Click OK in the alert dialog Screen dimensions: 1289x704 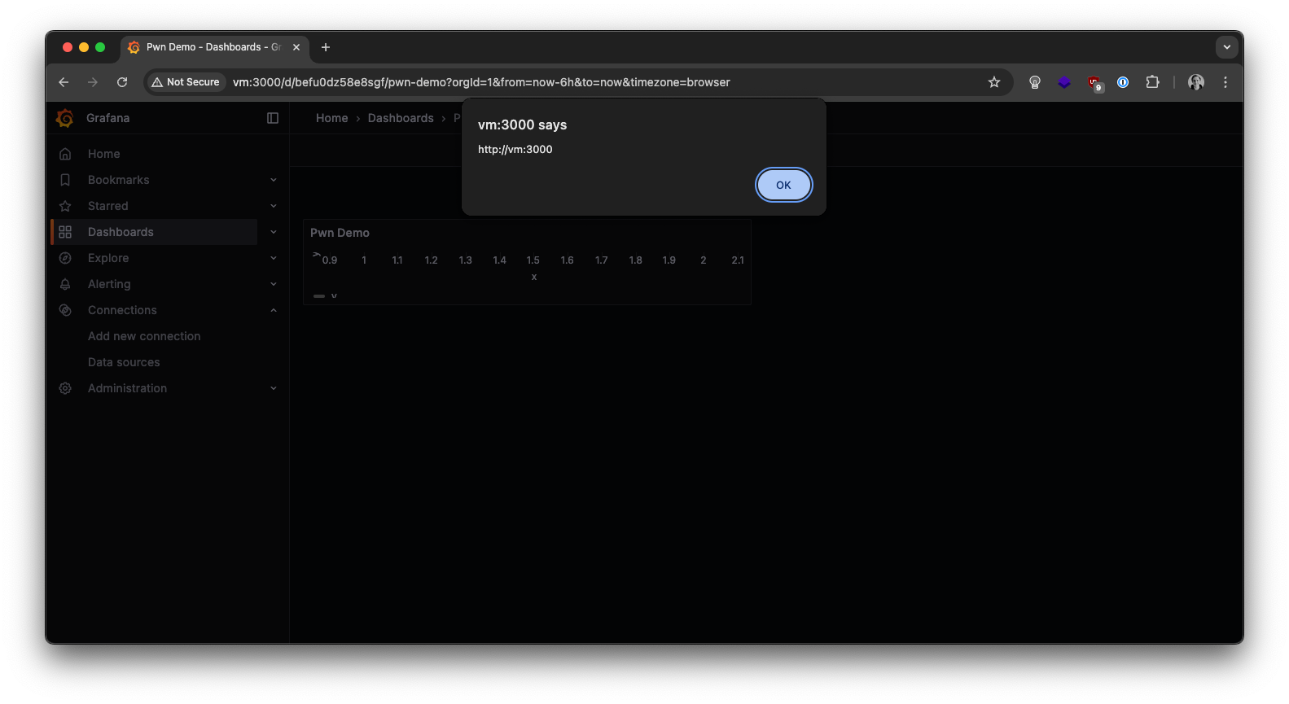(783, 185)
